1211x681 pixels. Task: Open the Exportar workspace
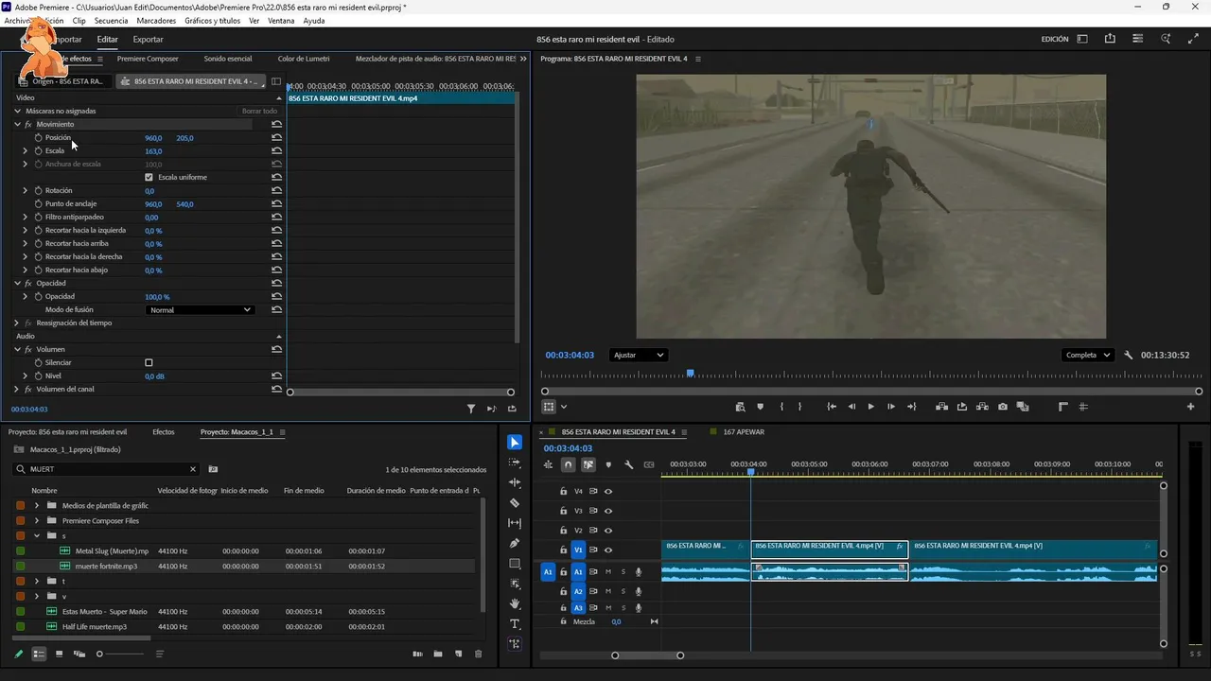(x=148, y=40)
